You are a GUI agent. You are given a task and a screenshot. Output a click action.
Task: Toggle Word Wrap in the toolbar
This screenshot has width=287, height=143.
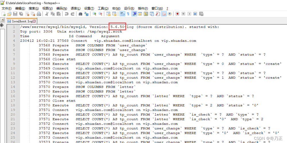pos(122,14)
